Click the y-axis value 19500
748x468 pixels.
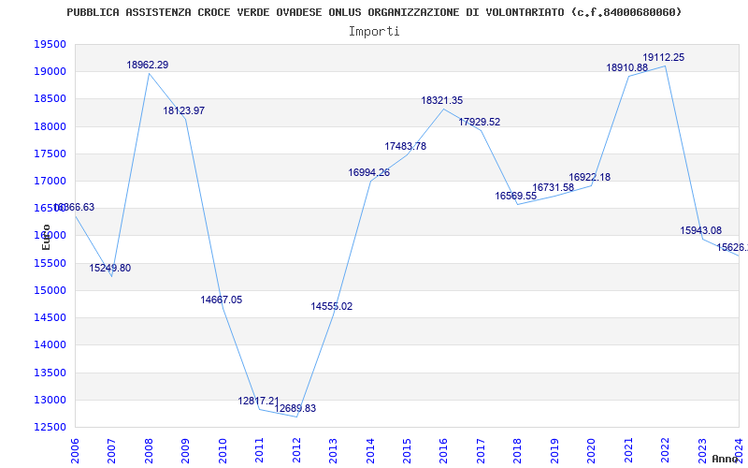pyautogui.click(x=50, y=44)
